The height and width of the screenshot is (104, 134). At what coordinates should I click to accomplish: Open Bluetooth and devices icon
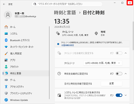tap(6, 40)
